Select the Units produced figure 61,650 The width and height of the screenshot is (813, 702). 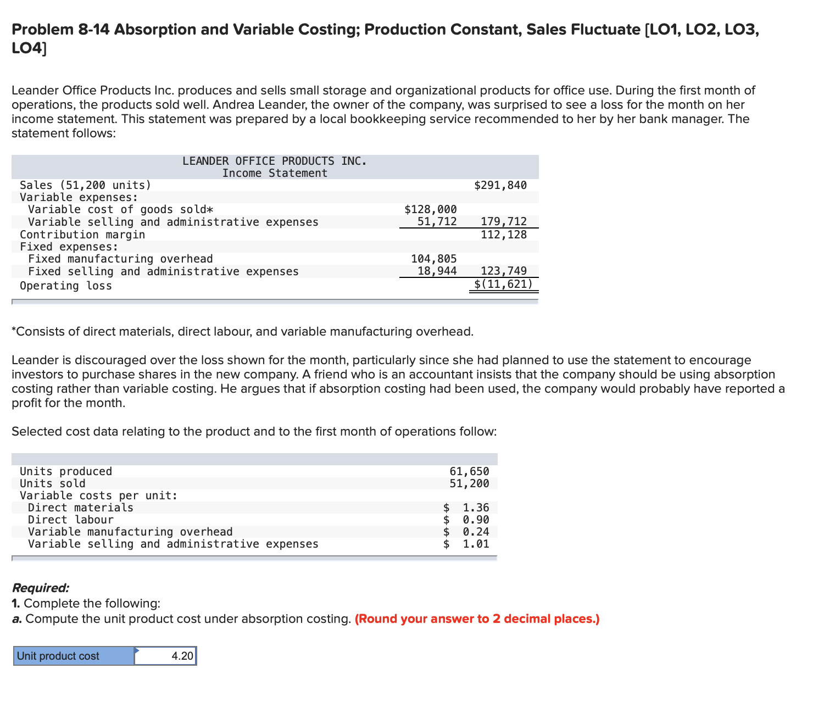click(470, 471)
